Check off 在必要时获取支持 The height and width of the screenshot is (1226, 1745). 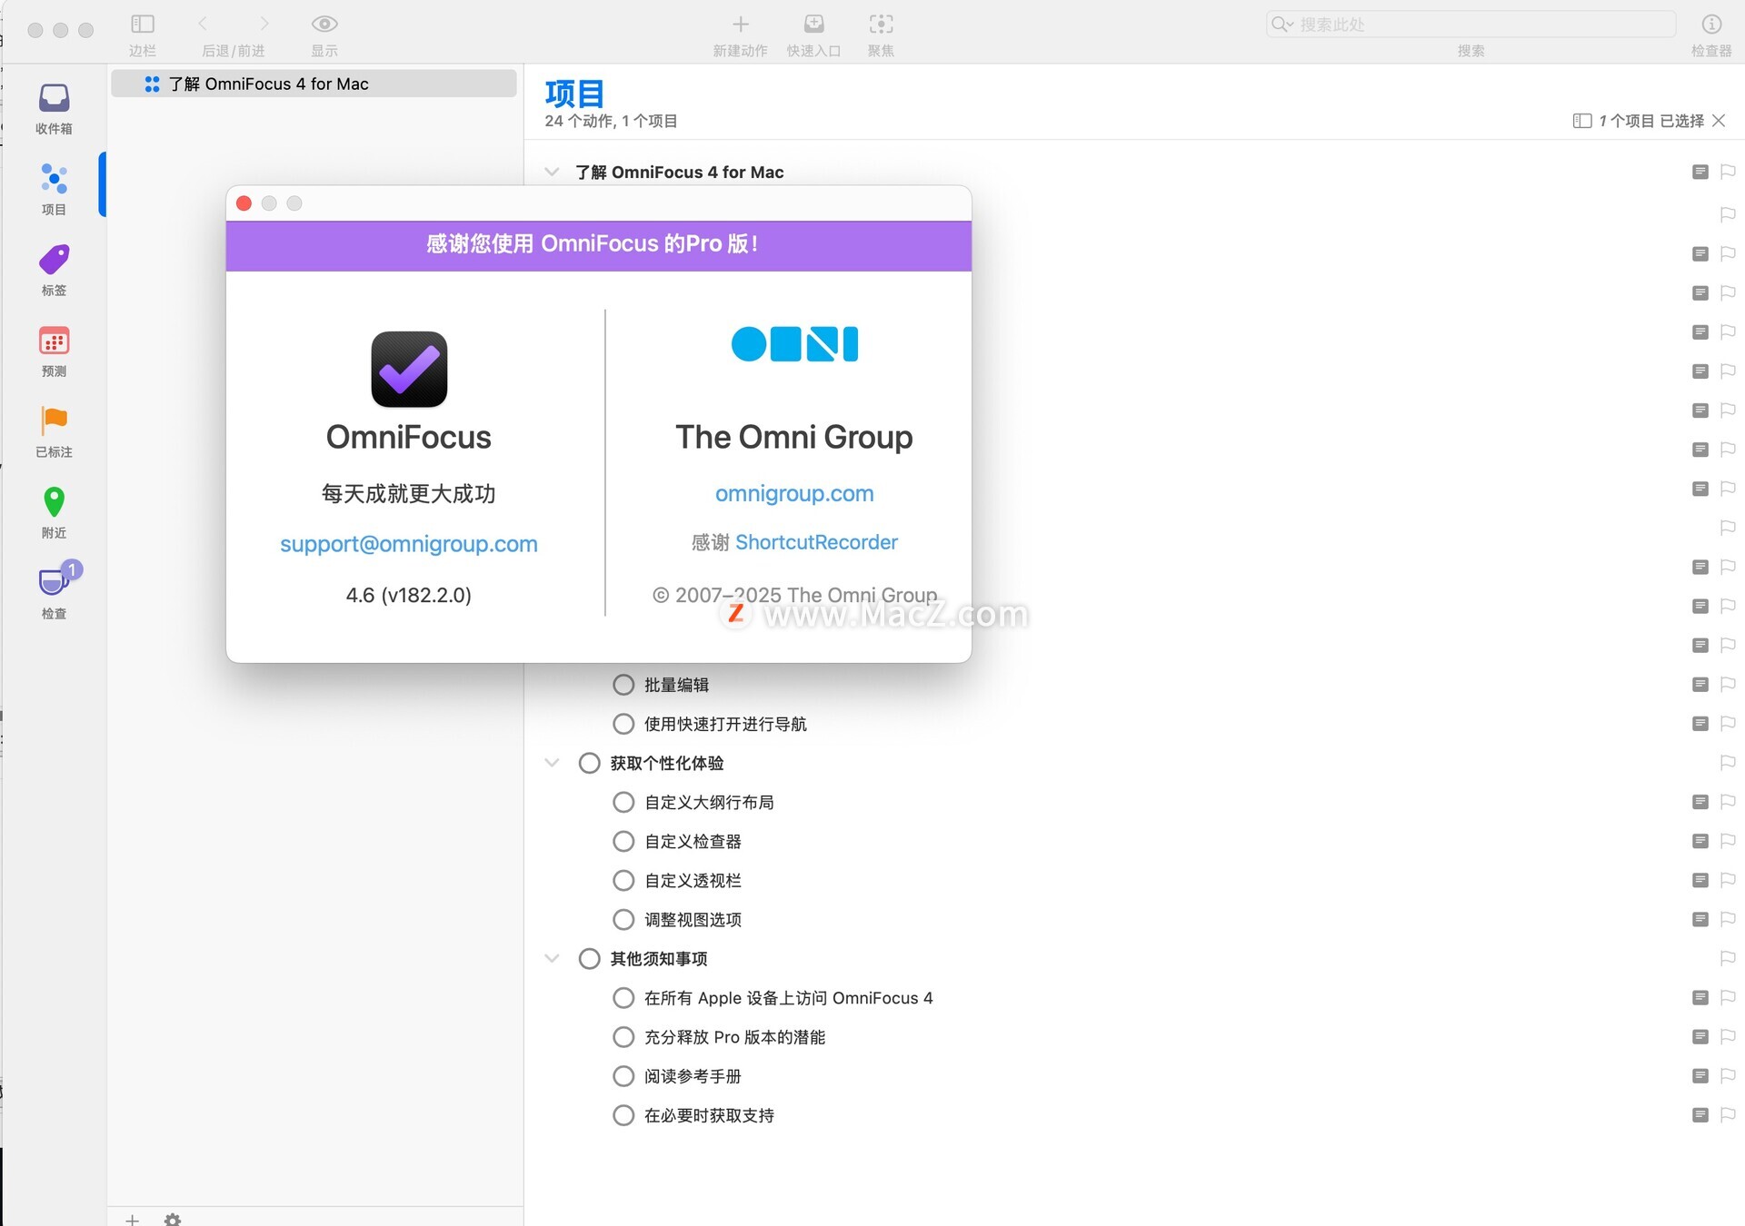click(x=623, y=1114)
